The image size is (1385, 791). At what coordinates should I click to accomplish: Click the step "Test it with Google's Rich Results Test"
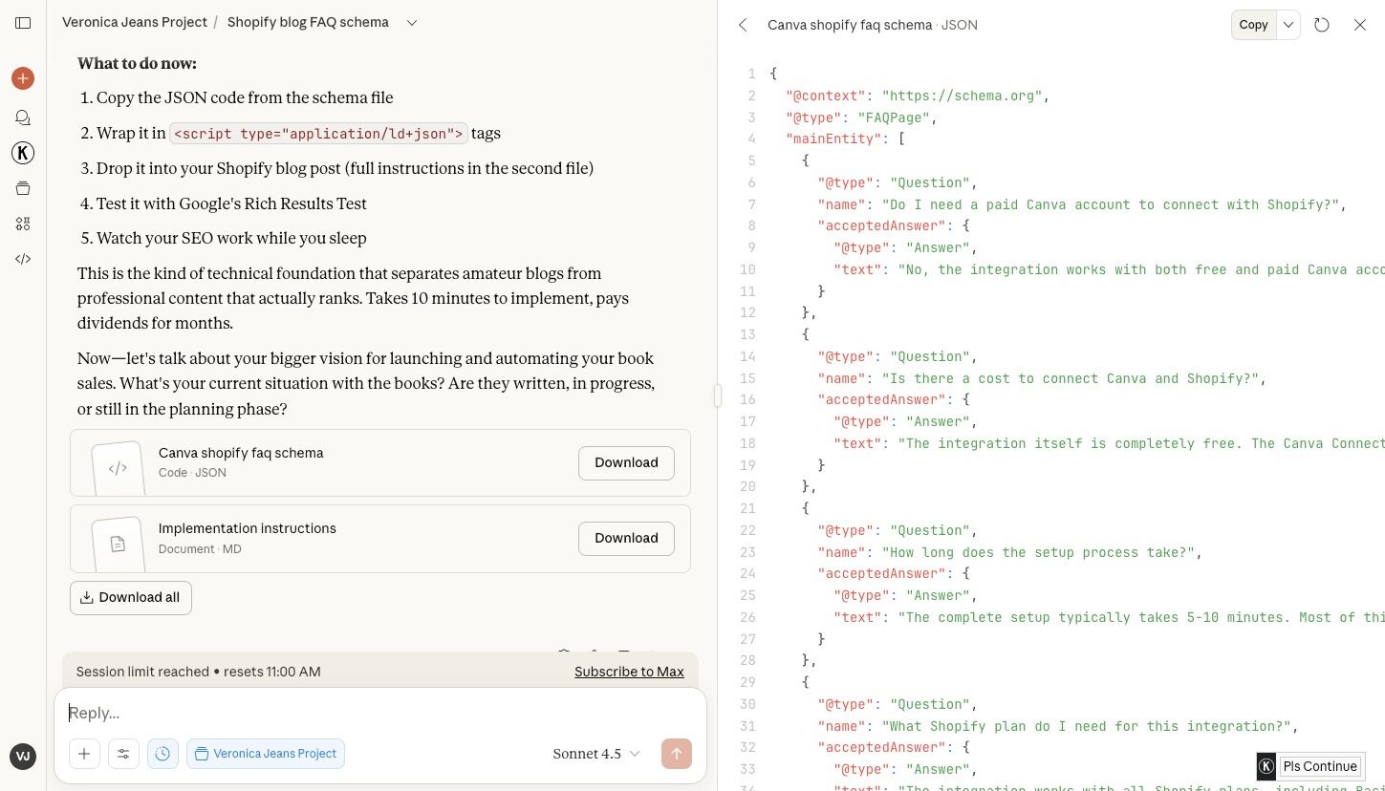tap(231, 203)
